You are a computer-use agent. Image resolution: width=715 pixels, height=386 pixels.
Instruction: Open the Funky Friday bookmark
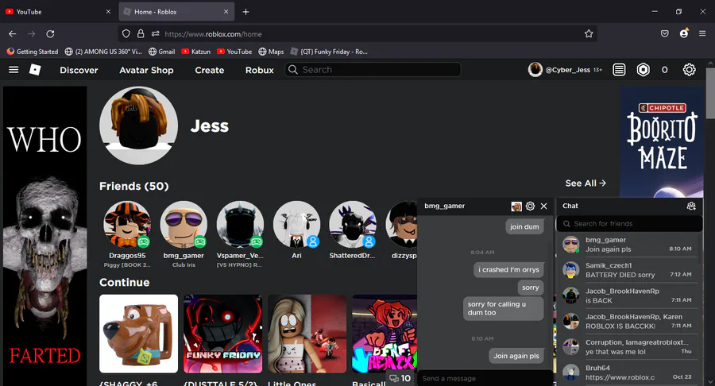pyautogui.click(x=329, y=52)
